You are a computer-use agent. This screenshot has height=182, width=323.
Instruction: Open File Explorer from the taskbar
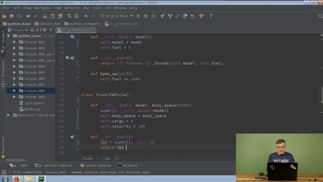pos(29,179)
